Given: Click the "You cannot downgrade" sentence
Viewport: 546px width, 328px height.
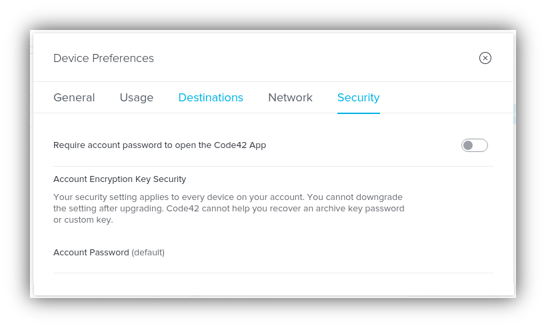Looking at the screenshot, I should click(x=357, y=197).
